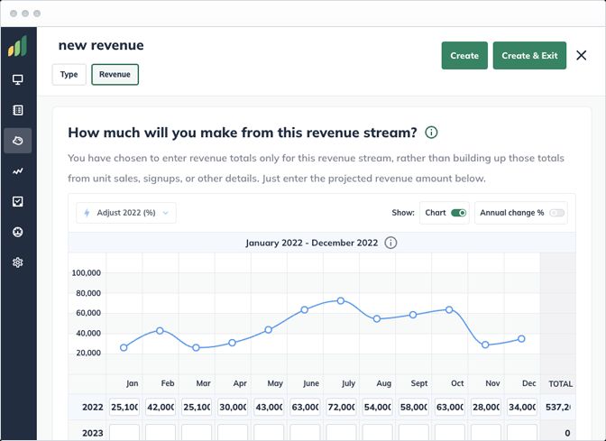Click the 2022 Feb input showing 42,000
The image size is (606, 441).
tap(161, 407)
